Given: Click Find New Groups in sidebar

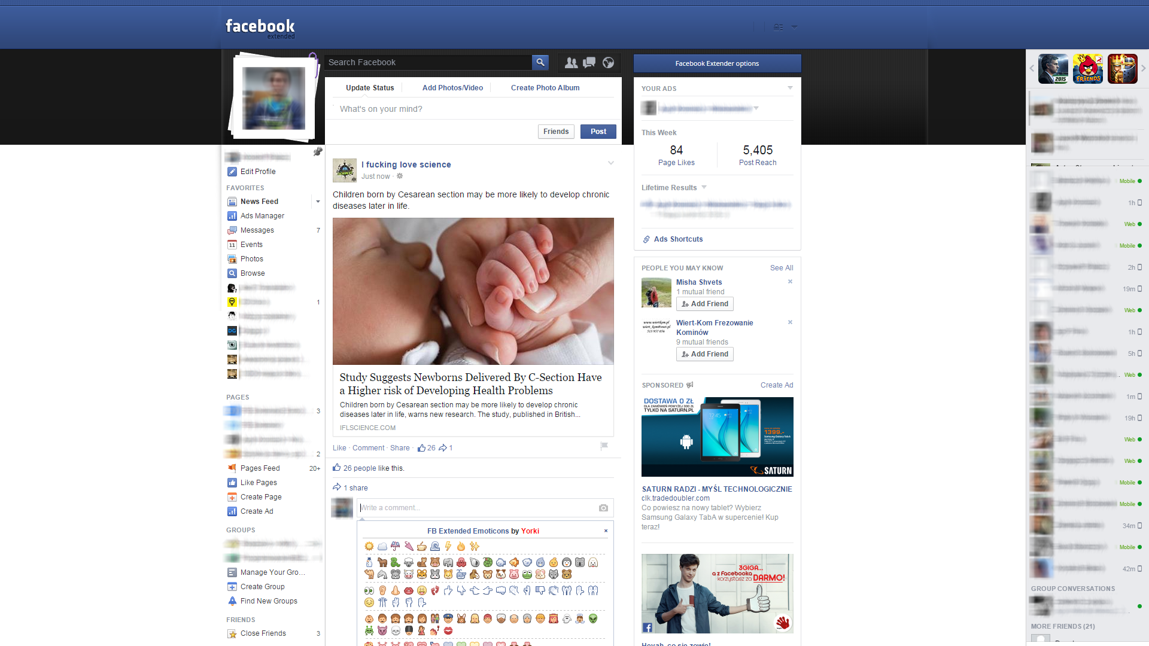Looking at the screenshot, I should click(269, 601).
